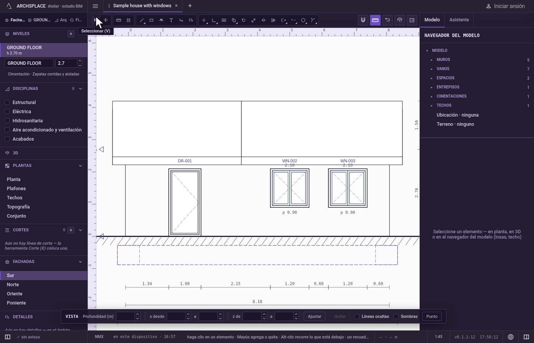Select the circle tool icon
The image size is (534, 343).
tap(303, 20)
